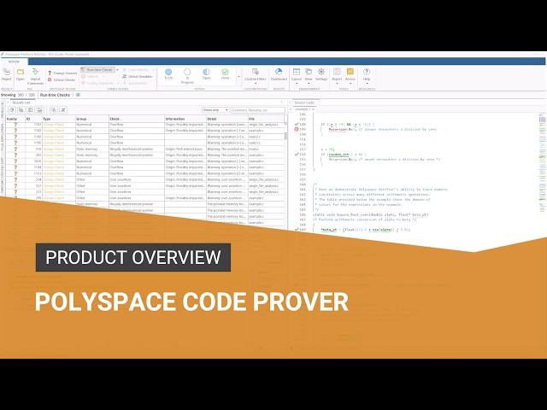The height and width of the screenshot is (410, 547).
Task: Switch to the REVIEW ribbon tab
Action: 14,61
